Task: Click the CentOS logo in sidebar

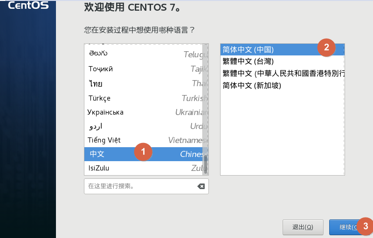Action: click(x=28, y=6)
